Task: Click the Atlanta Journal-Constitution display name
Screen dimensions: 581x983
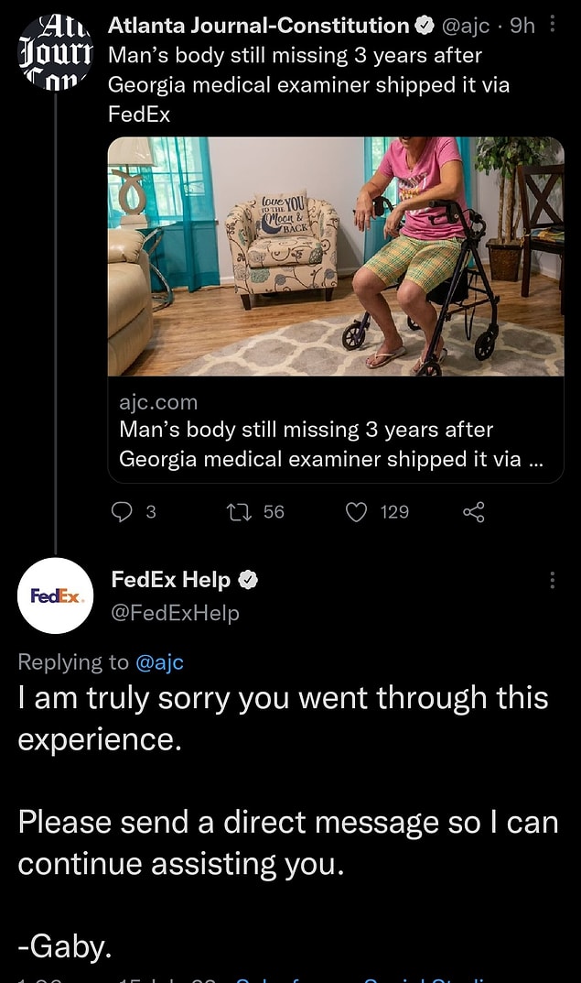Action: 258,26
